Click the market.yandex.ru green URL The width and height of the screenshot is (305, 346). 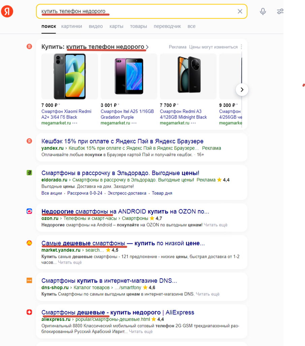click(61, 250)
